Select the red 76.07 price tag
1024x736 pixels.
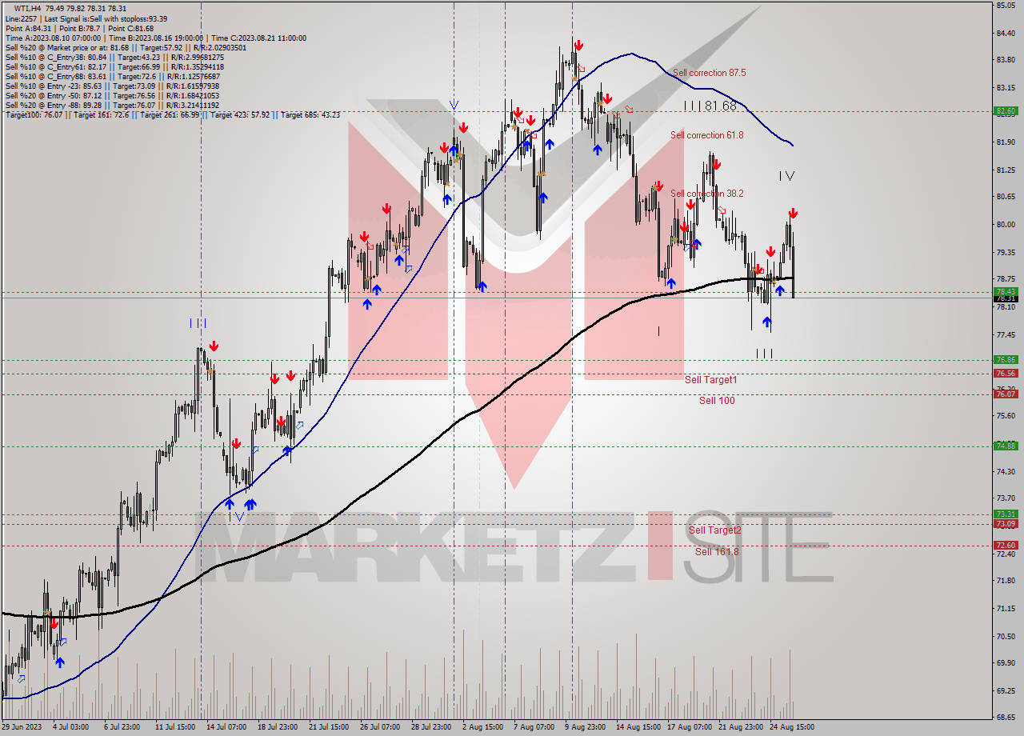click(1006, 394)
